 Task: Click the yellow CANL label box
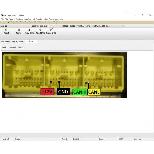point(94,92)
